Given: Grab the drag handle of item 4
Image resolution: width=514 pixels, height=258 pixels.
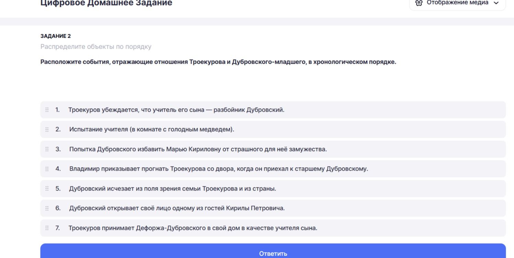Looking at the screenshot, I should click(x=47, y=169).
